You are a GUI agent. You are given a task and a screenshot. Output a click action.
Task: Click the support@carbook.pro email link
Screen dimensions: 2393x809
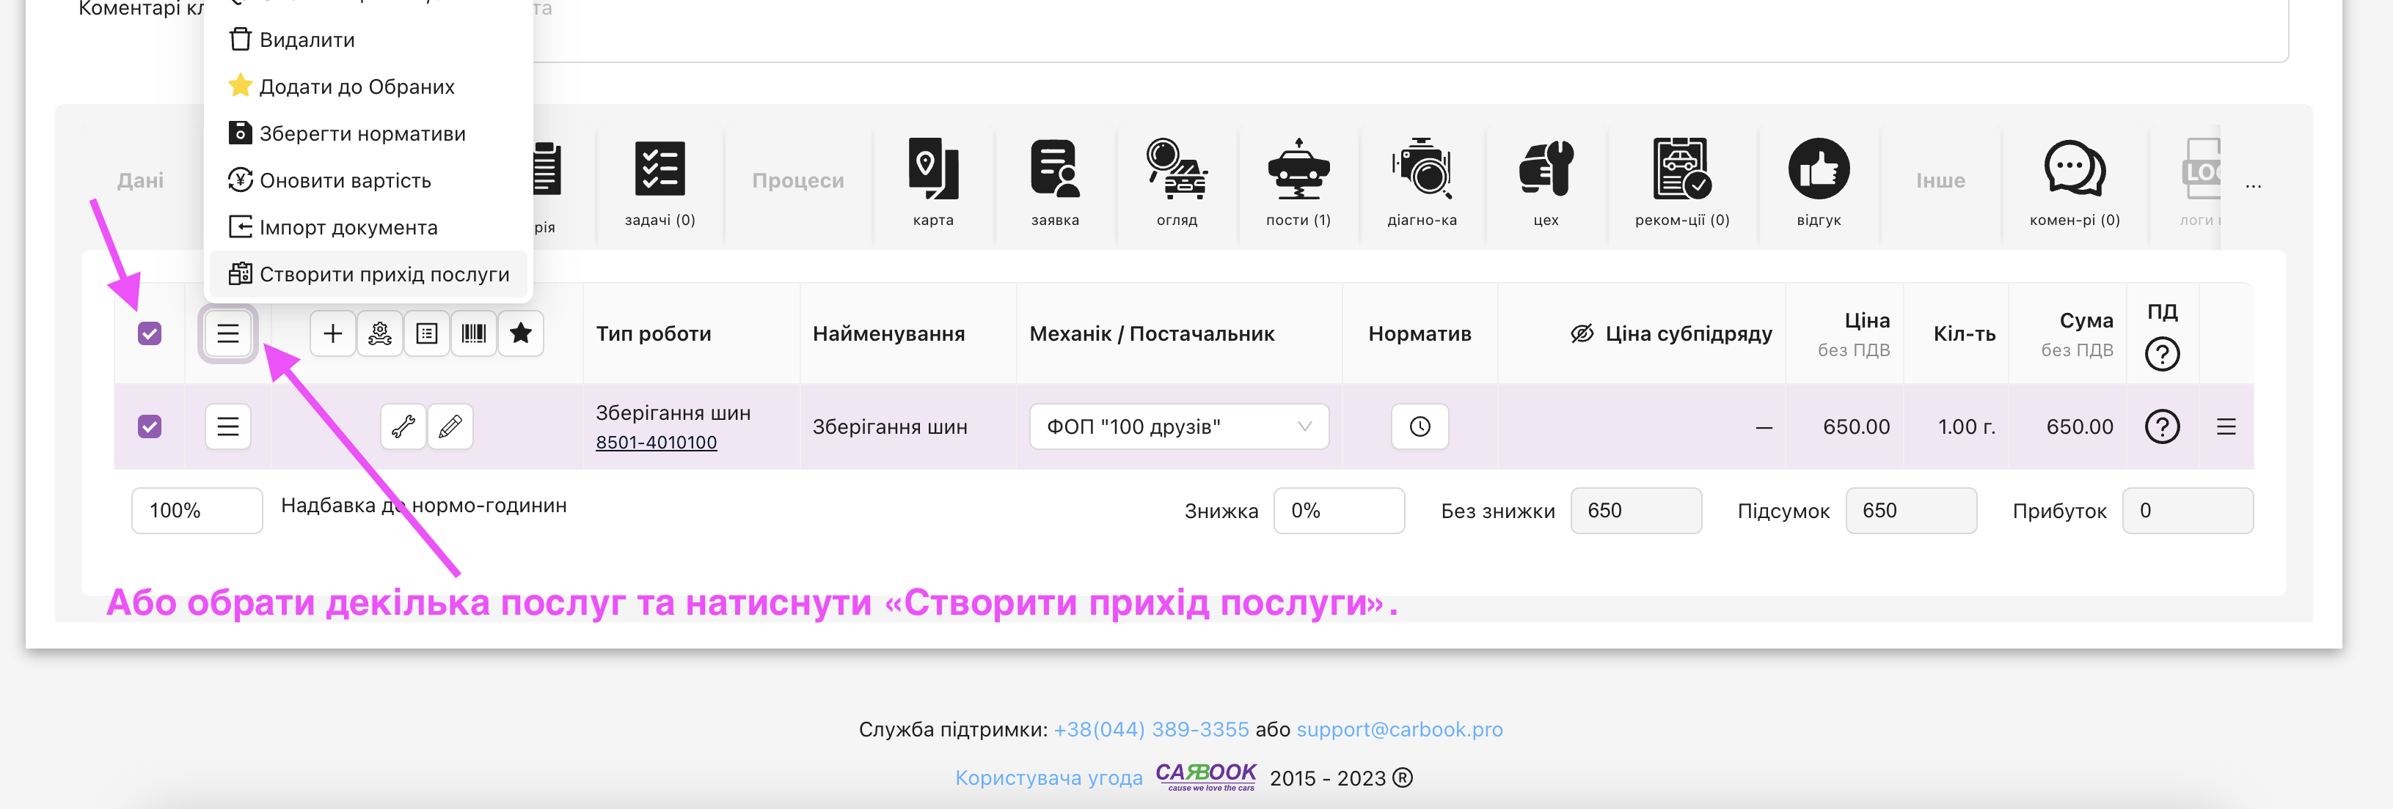coord(1399,729)
